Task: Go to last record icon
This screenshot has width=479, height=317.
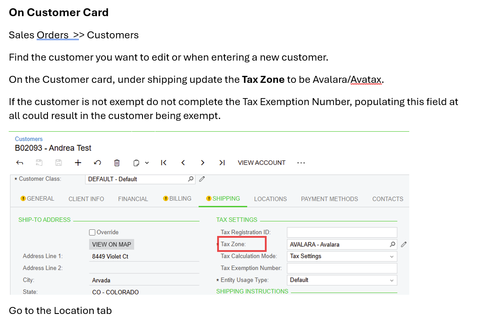Action: (222, 163)
